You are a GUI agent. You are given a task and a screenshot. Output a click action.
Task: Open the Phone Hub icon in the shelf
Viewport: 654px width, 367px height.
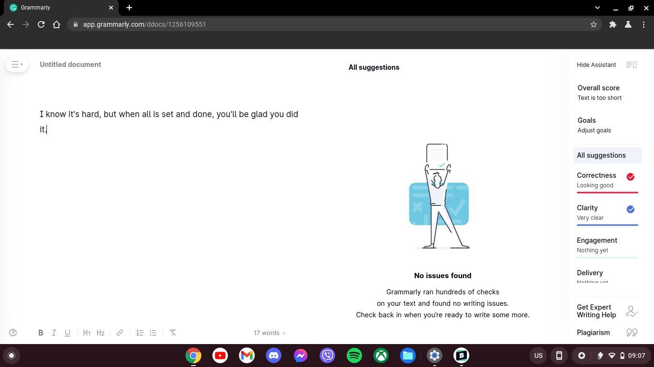559,356
